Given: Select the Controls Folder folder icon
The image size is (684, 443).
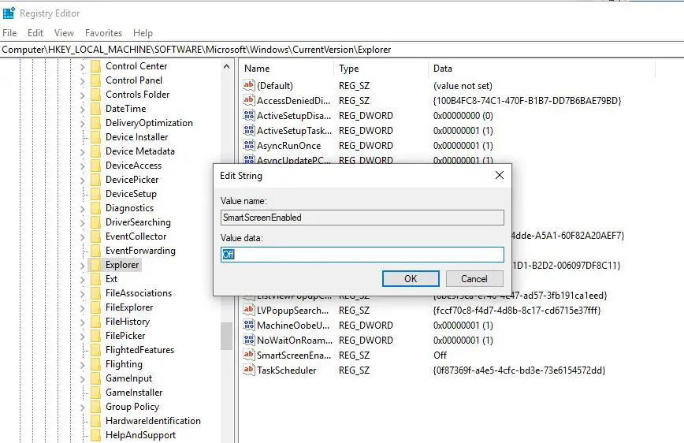Looking at the screenshot, I should pos(95,95).
